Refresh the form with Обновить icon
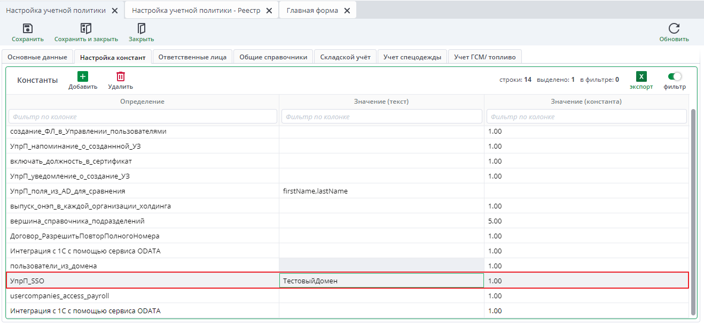The image size is (704, 325). [x=674, y=28]
